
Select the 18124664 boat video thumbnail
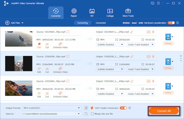(x=19, y=39)
